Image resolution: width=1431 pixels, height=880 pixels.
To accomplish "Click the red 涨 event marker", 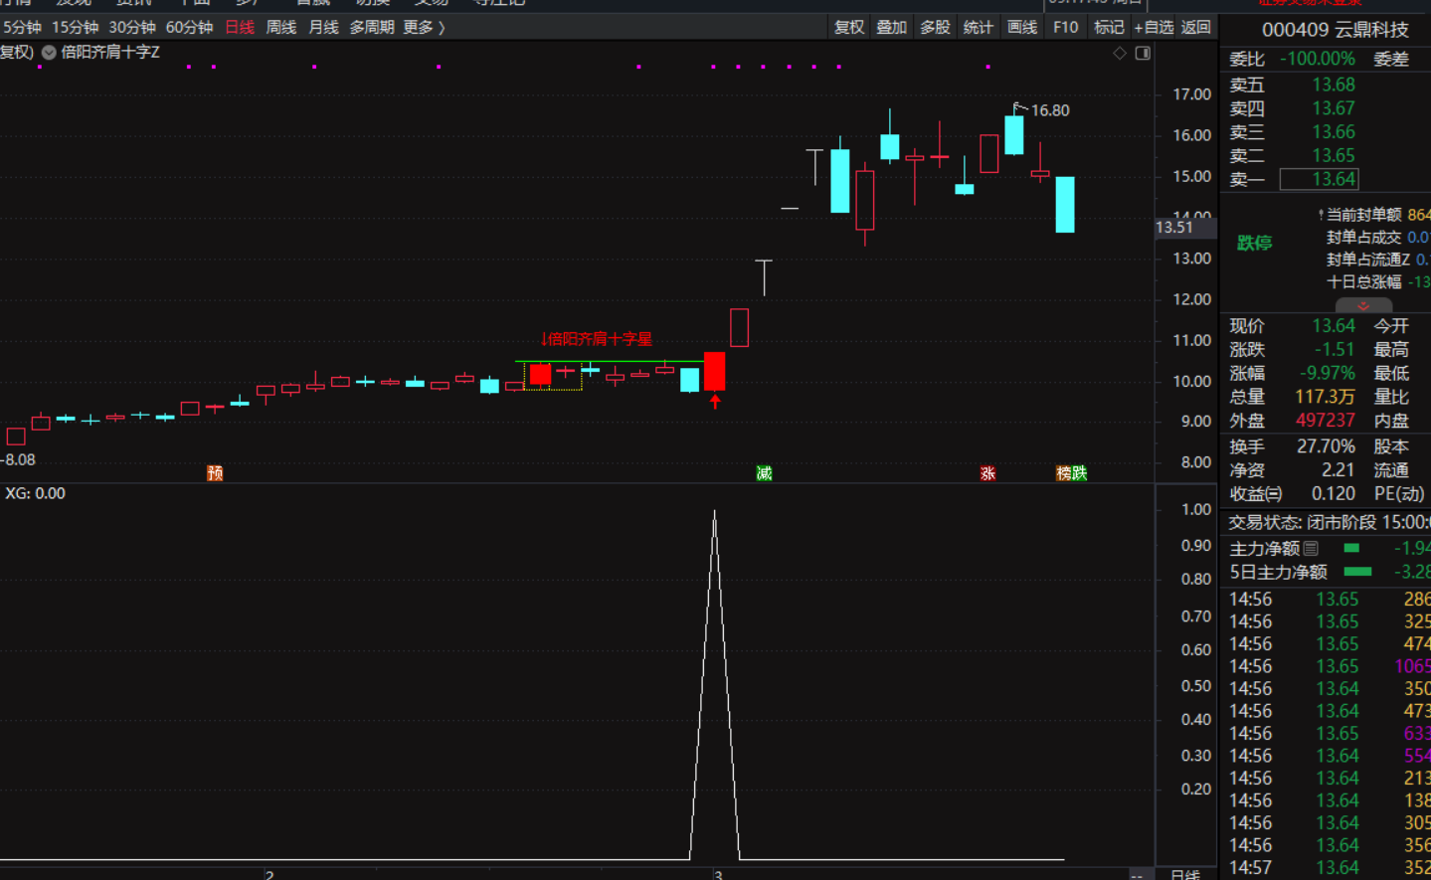I will pyautogui.click(x=987, y=473).
